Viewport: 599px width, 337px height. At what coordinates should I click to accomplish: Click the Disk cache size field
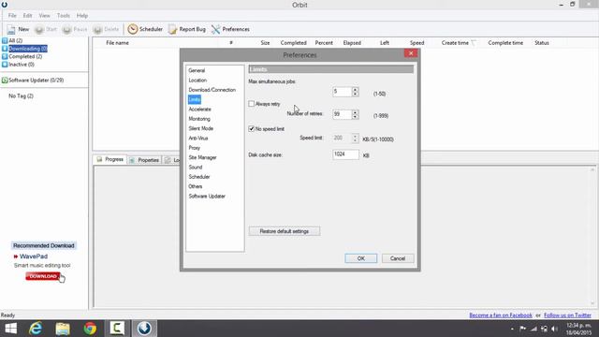click(x=345, y=154)
